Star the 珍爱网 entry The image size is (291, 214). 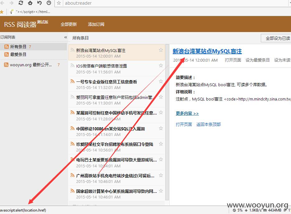click(161, 144)
